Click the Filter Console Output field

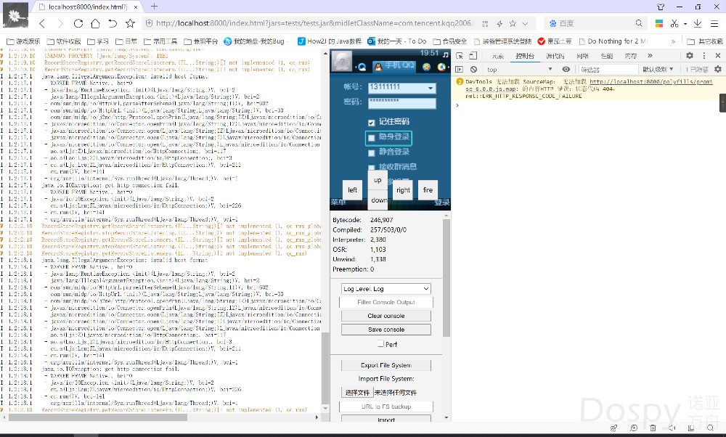[x=386, y=302]
